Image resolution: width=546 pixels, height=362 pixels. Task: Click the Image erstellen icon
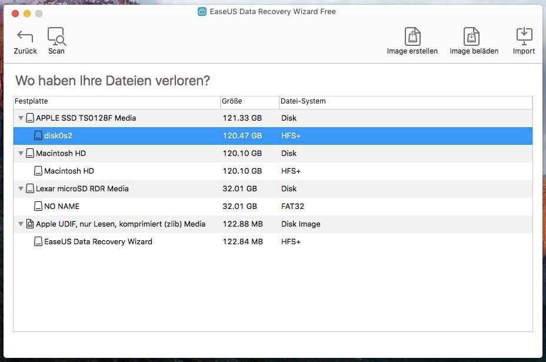[412, 35]
